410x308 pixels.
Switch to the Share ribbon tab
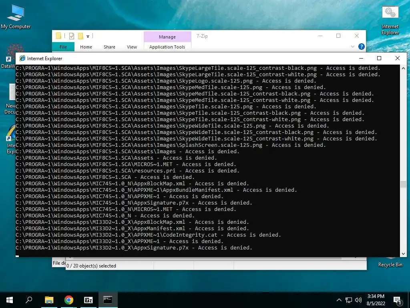tap(109, 47)
